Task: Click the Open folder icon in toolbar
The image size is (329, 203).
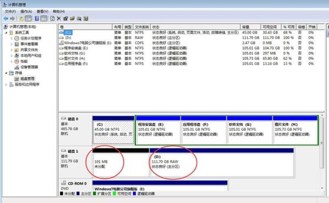Action: [72, 19]
